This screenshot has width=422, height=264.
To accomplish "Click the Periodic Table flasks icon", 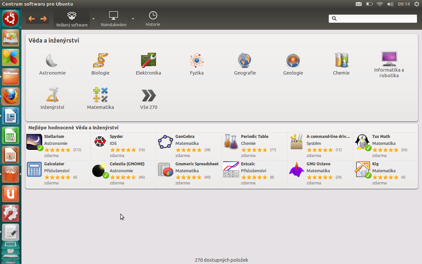I will tap(231, 142).
